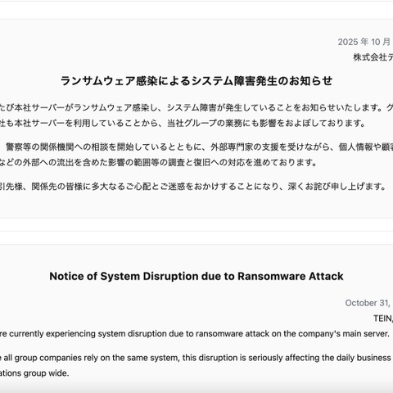The image size is (393, 393).
Task: Click the company name text starting 株式会社
Action: [373, 57]
